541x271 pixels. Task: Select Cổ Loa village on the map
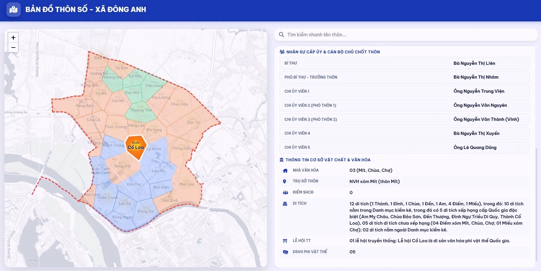coord(136,147)
